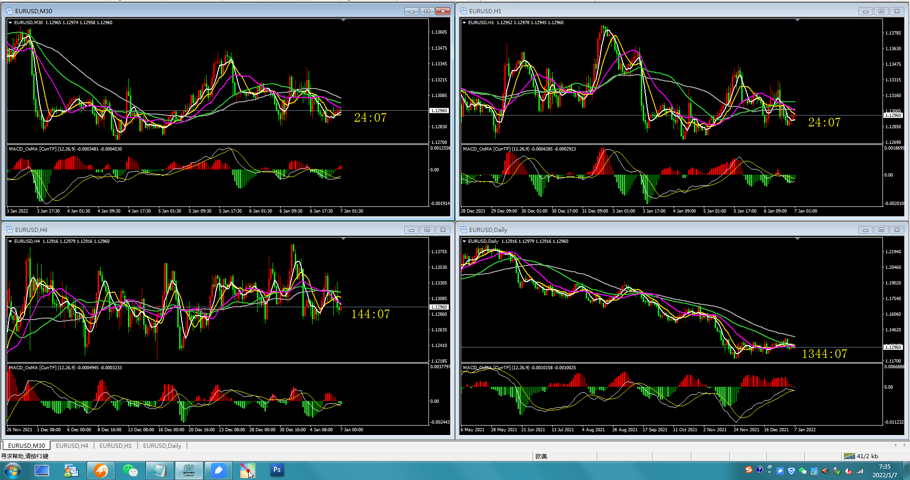Click the M30 chart shift triangle marker
This screenshot has width=910, height=480.
coord(343,20)
